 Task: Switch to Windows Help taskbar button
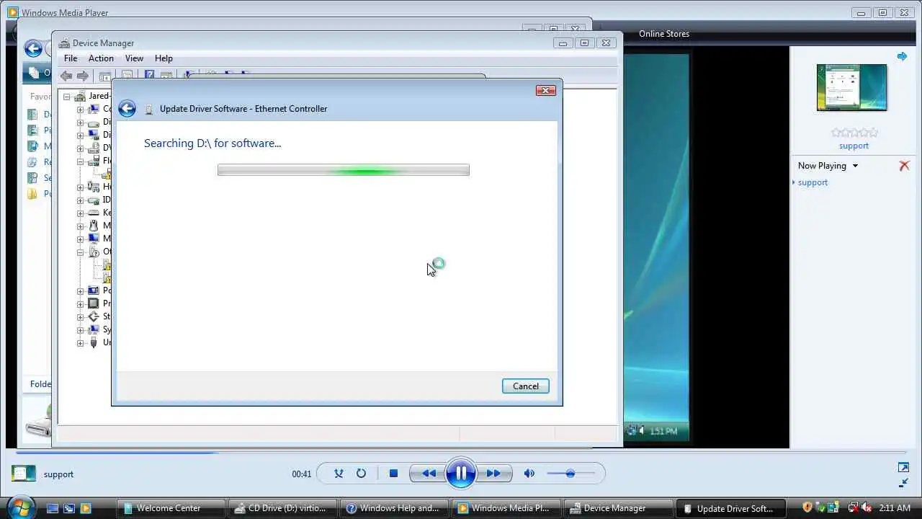[395, 508]
